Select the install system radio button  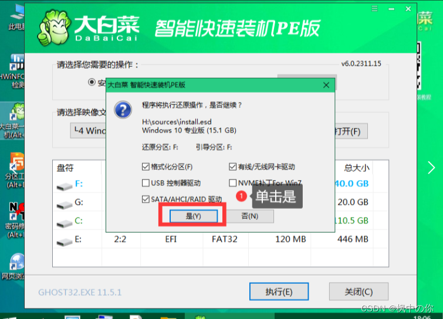[x=92, y=82]
